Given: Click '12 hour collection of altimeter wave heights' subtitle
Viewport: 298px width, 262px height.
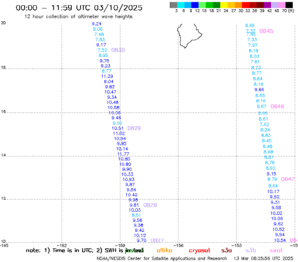Looking at the screenshot, I should [78, 17].
